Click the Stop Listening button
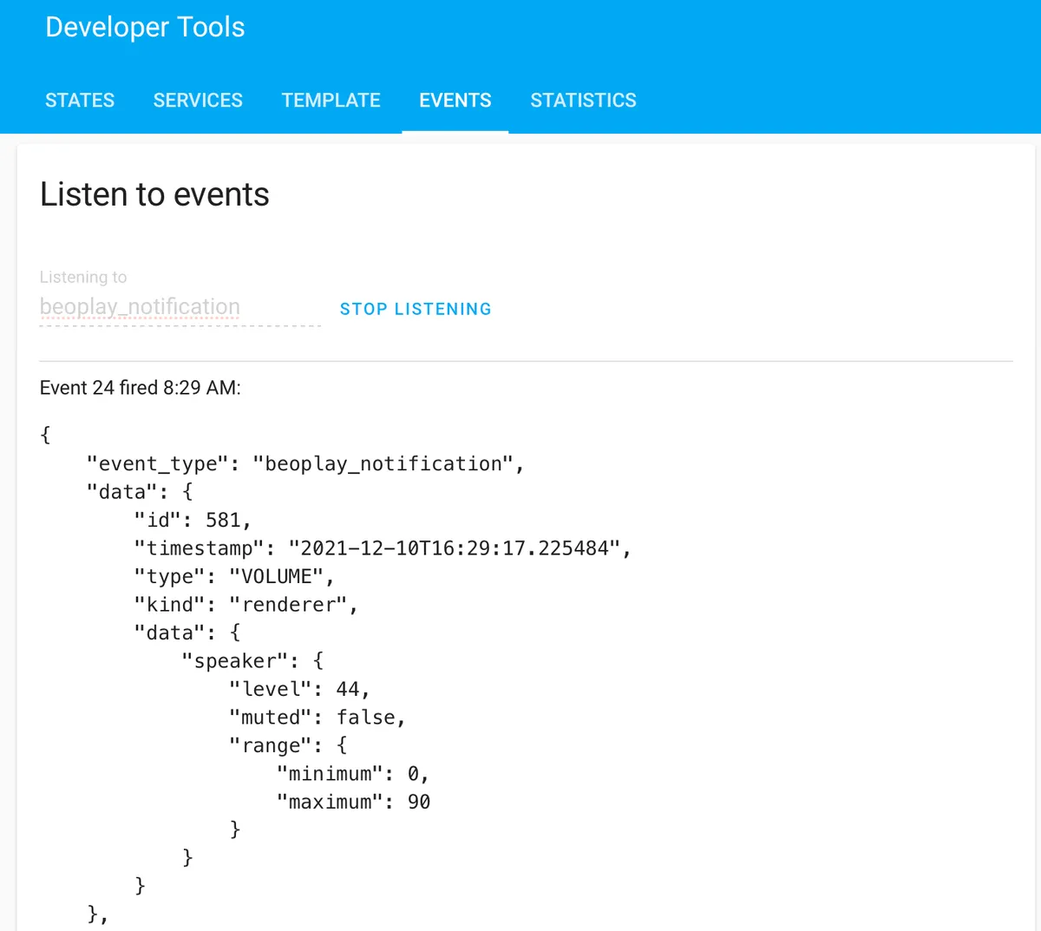The height and width of the screenshot is (931, 1041). coord(416,309)
